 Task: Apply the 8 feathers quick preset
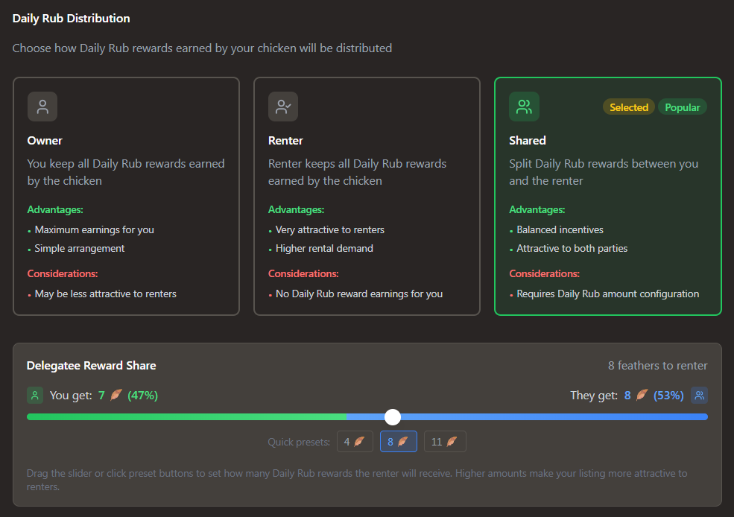click(x=398, y=442)
